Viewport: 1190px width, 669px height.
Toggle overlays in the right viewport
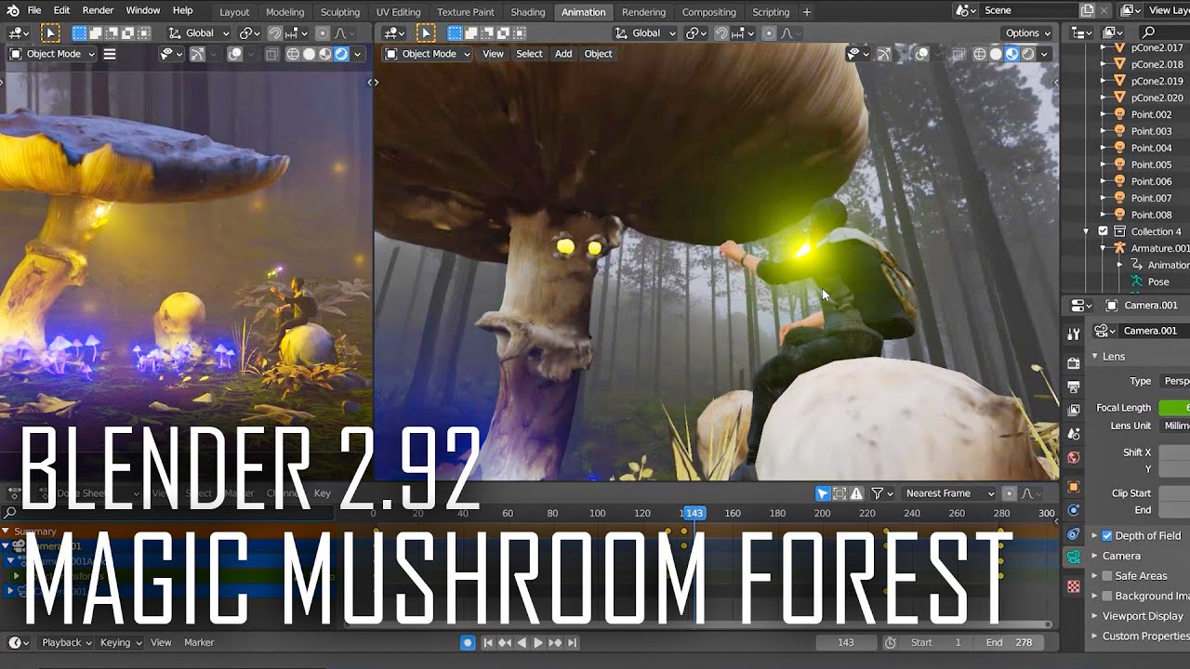coord(921,54)
